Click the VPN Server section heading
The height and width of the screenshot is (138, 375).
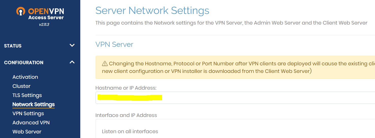[x=114, y=45]
